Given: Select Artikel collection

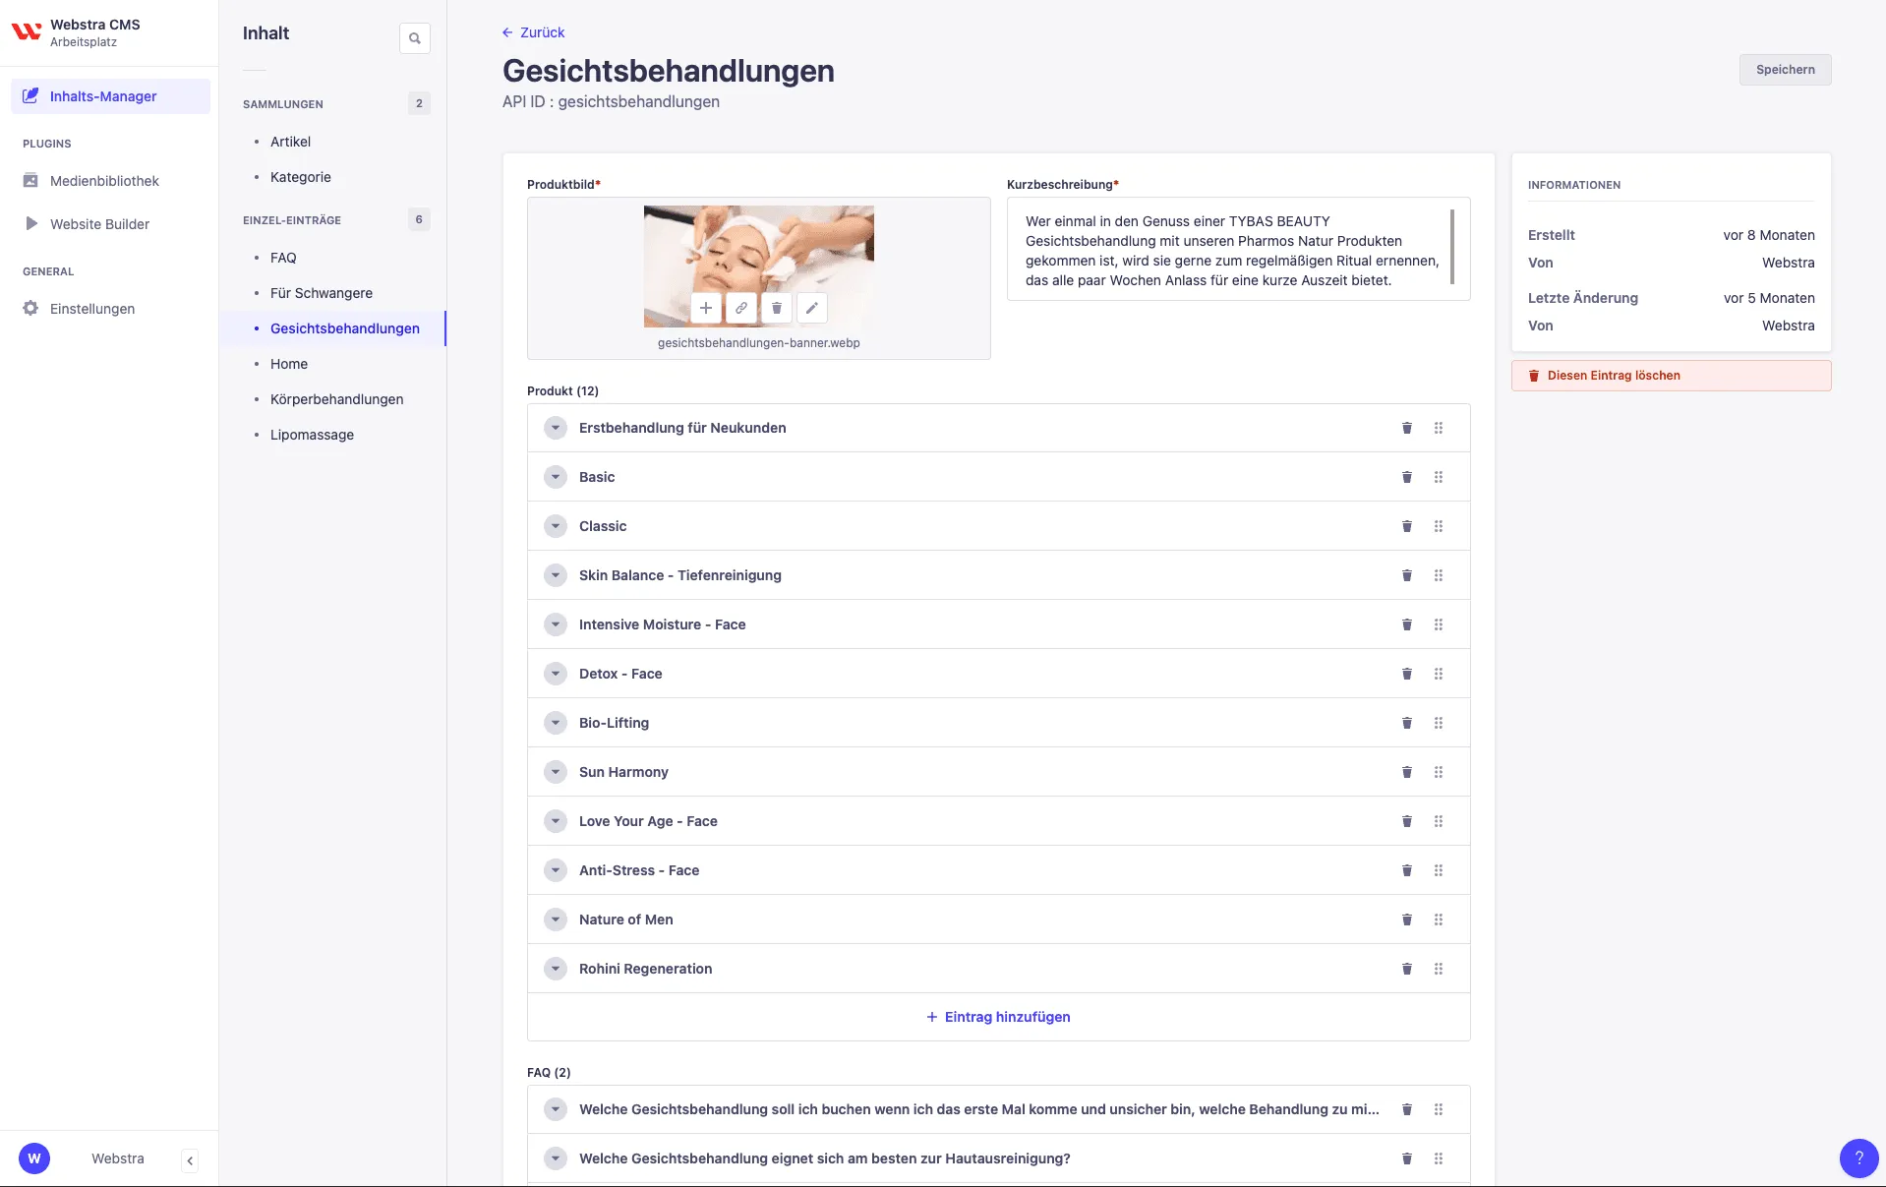Looking at the screenshot, I should 290,142.
